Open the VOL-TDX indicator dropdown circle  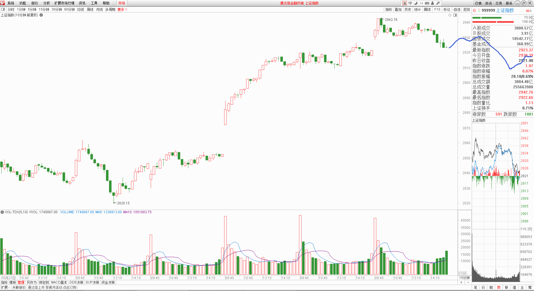[2, 212]
